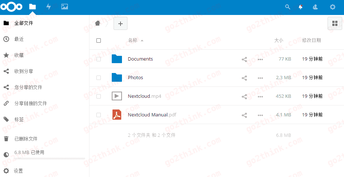Share the Documents folder
Viewport: 344px width, 177px height.
pyautogui.click(x=244, y=59)
